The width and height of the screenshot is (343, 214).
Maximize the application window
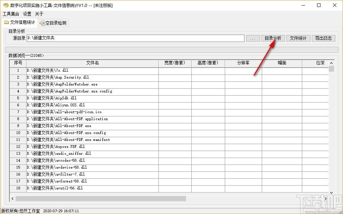319,5
